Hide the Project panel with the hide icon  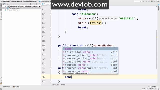pos(39,4)
